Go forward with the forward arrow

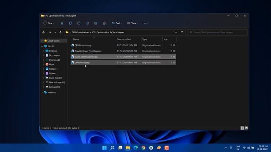[50, 32]
